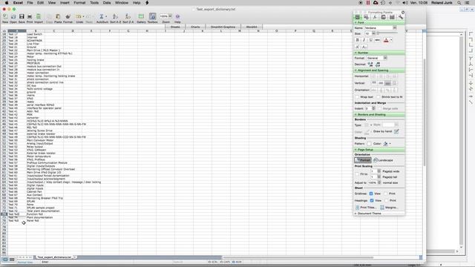Click the shading Pattern swatch
475x267 pixels.
tap(369, 144)
